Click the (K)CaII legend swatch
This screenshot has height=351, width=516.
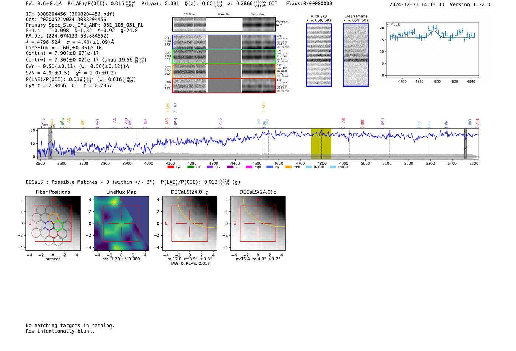(308, 167)
